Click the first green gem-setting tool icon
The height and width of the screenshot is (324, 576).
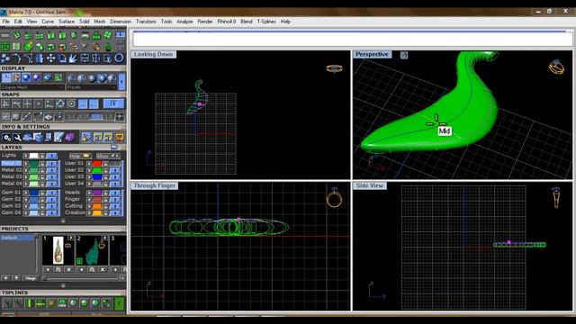(16, 36)
